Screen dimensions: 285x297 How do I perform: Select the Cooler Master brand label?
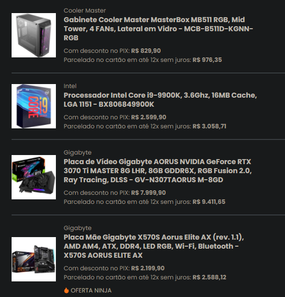[x=85, y=11]
